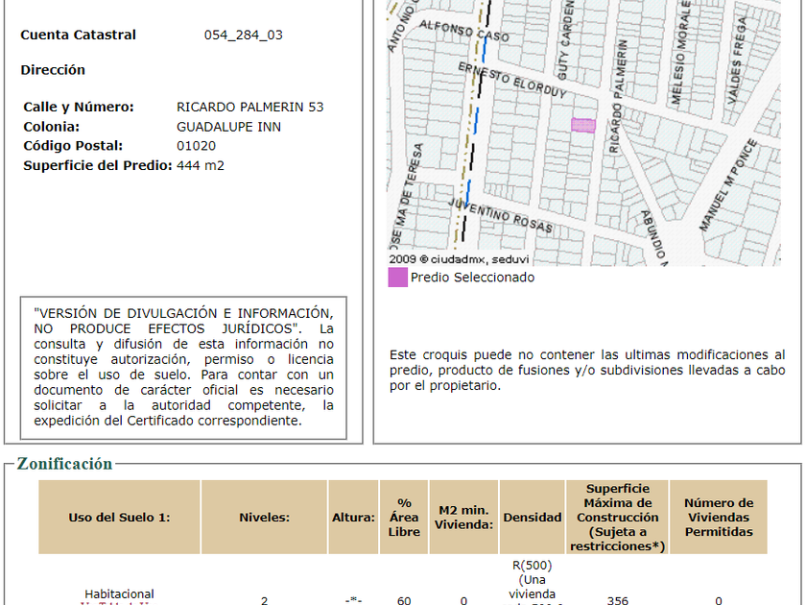Click the Dirección heading

[x=53, y=70]
